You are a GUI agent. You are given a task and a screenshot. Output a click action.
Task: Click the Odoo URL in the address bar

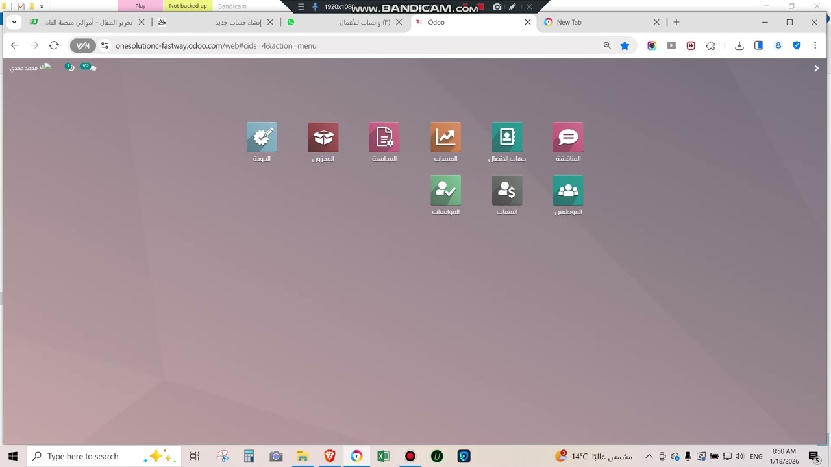(x=216, y=46)
